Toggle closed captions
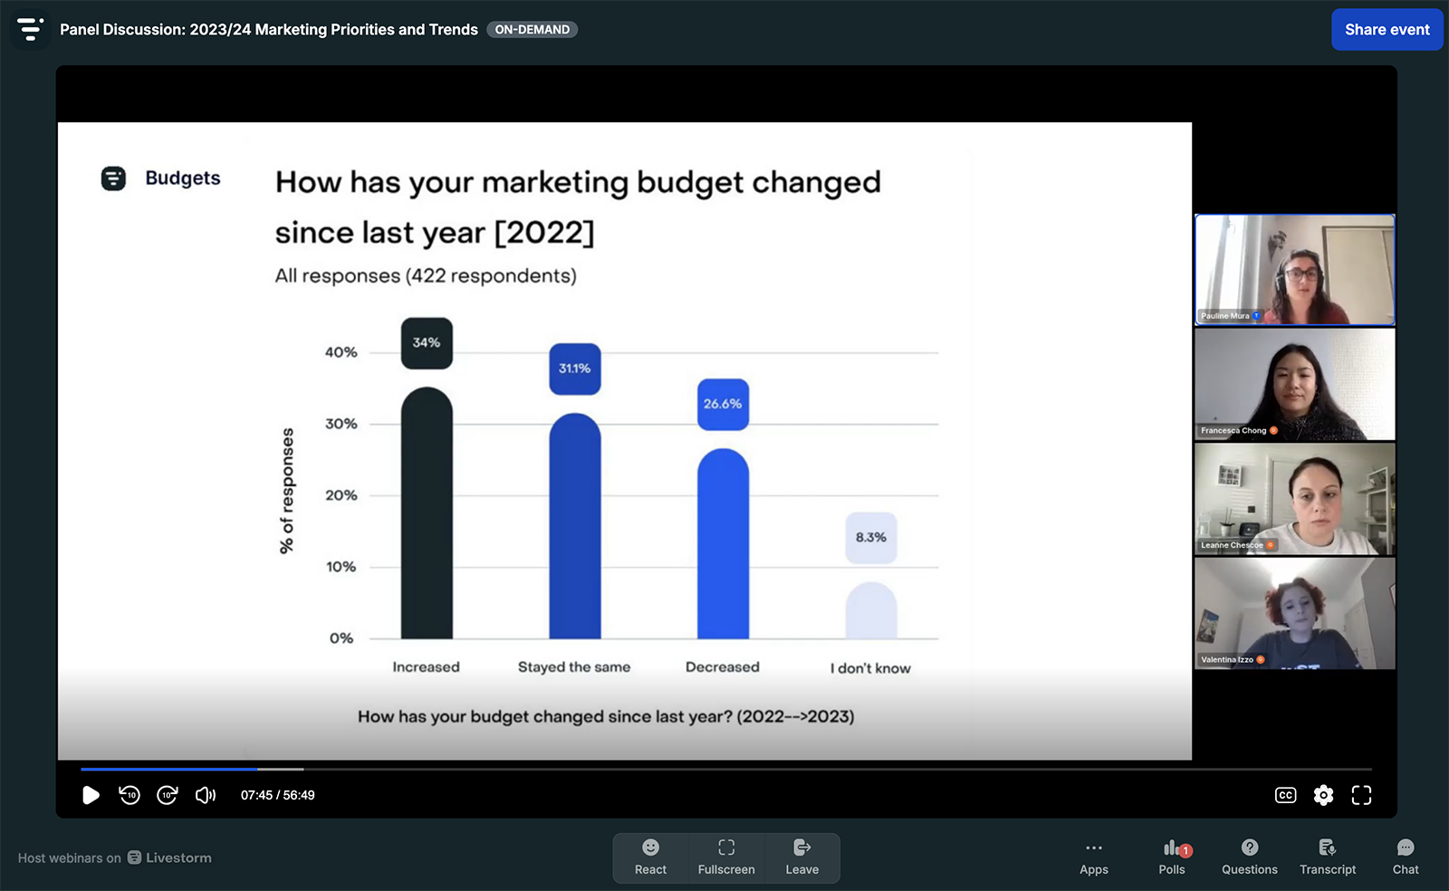This screenshot has width=1449, height=891. pos(1285,795)
